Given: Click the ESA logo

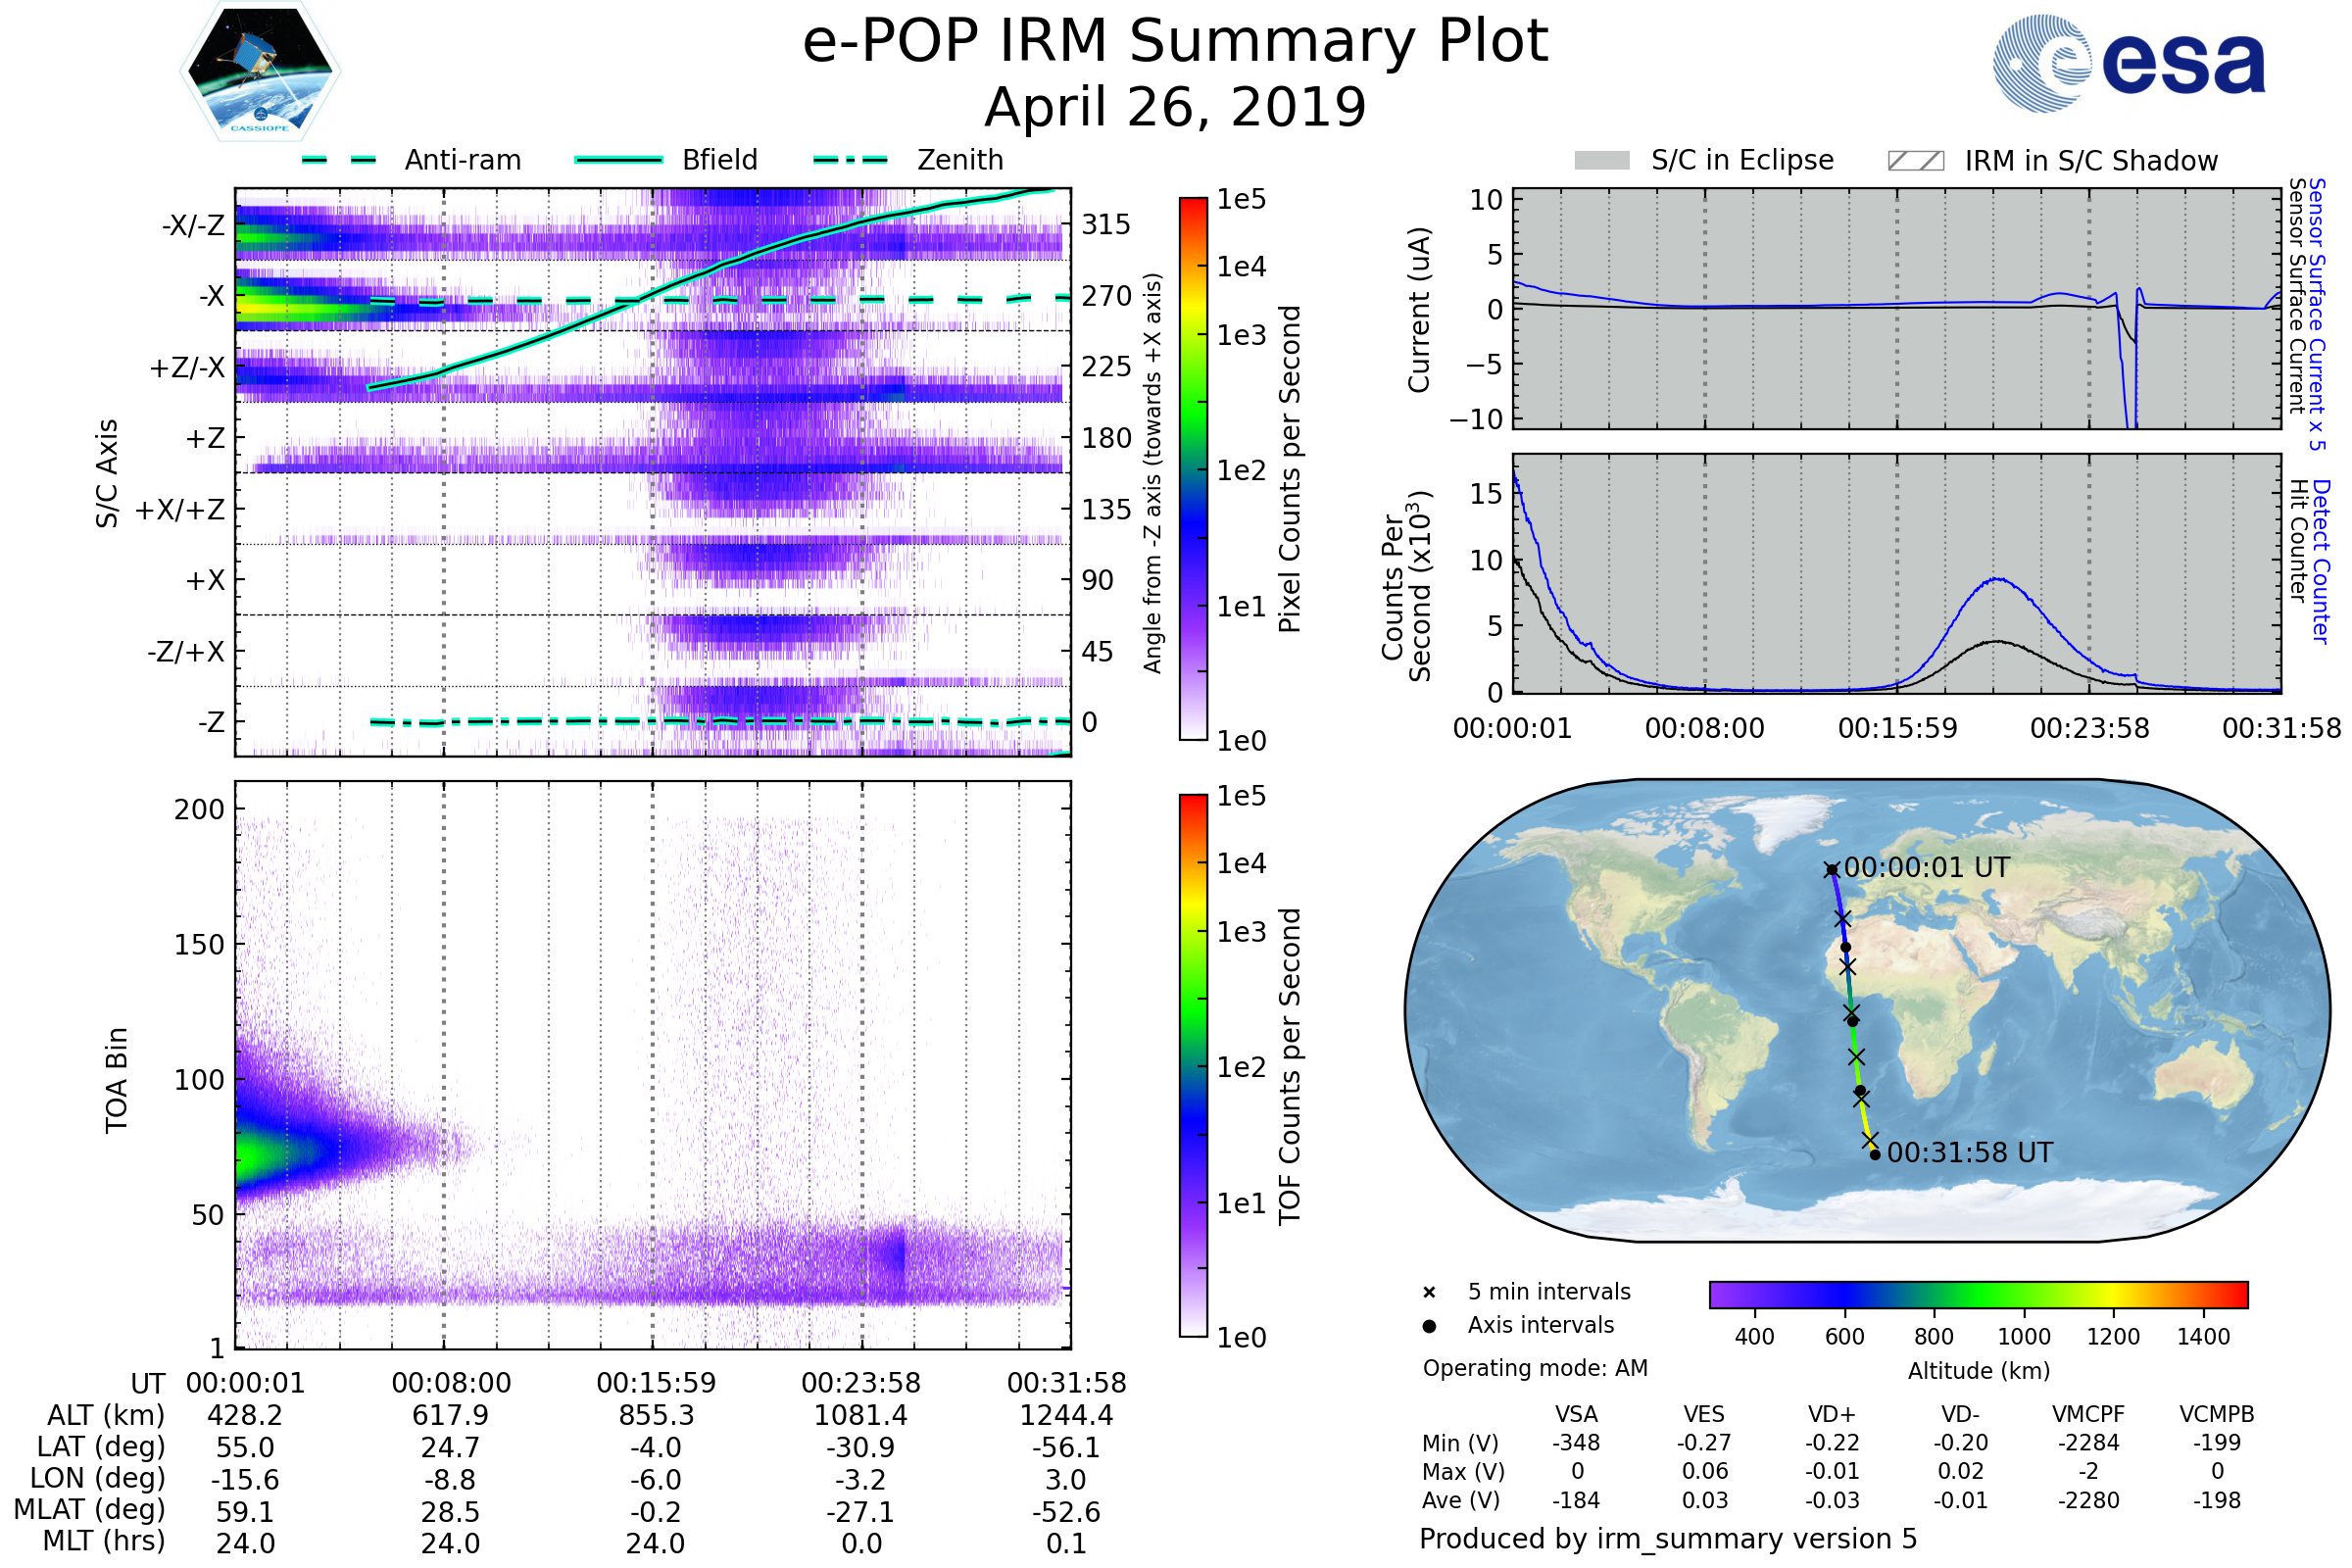Looking at the screenshot, I should tap(2128, 62).
